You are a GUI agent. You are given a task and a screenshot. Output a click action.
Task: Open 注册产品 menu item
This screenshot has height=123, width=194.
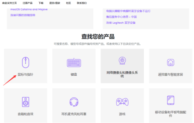(x=27, y=3)
